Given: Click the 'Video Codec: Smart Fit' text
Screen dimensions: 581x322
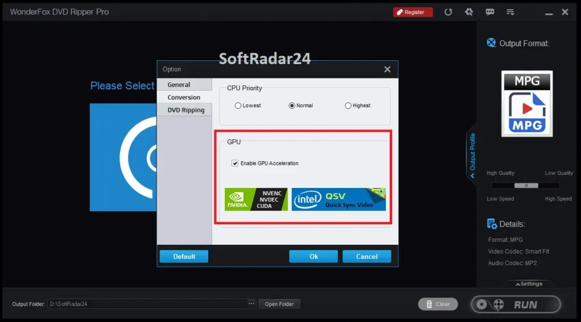Looking at the screenshot, I should click(519, 252).
